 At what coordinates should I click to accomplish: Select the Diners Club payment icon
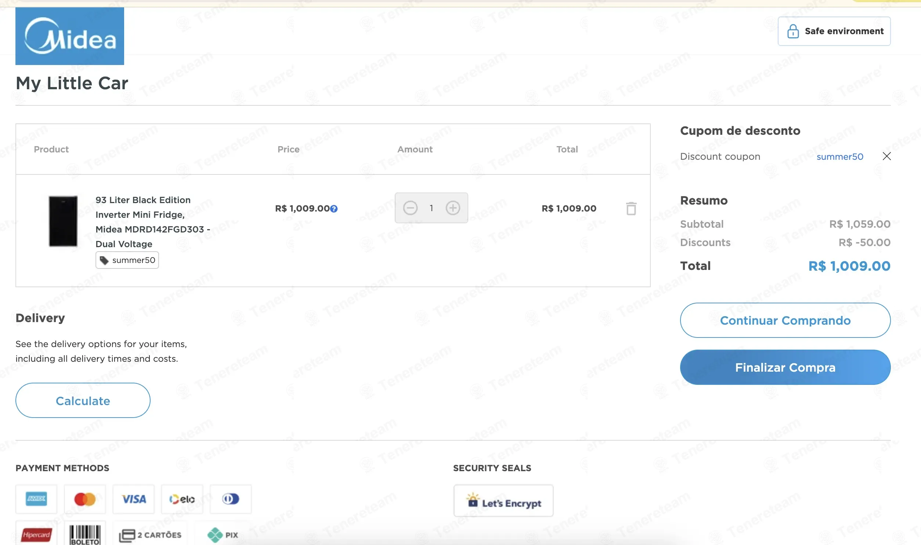point(231,499)
